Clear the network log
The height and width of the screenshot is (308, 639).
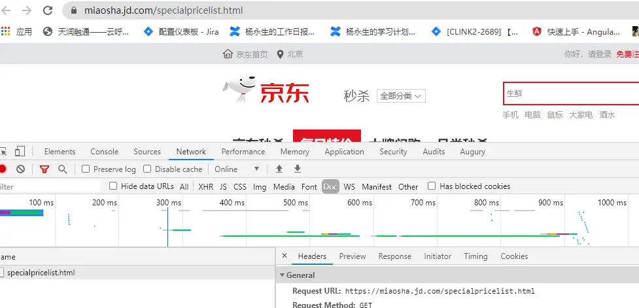[x=21, y=169]
